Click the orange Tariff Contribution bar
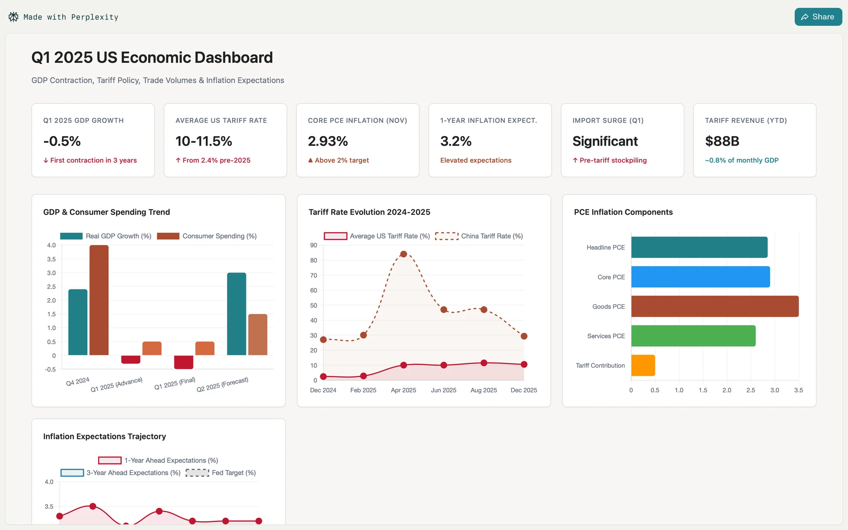This screenshot has width=848, height=530. 643,366
